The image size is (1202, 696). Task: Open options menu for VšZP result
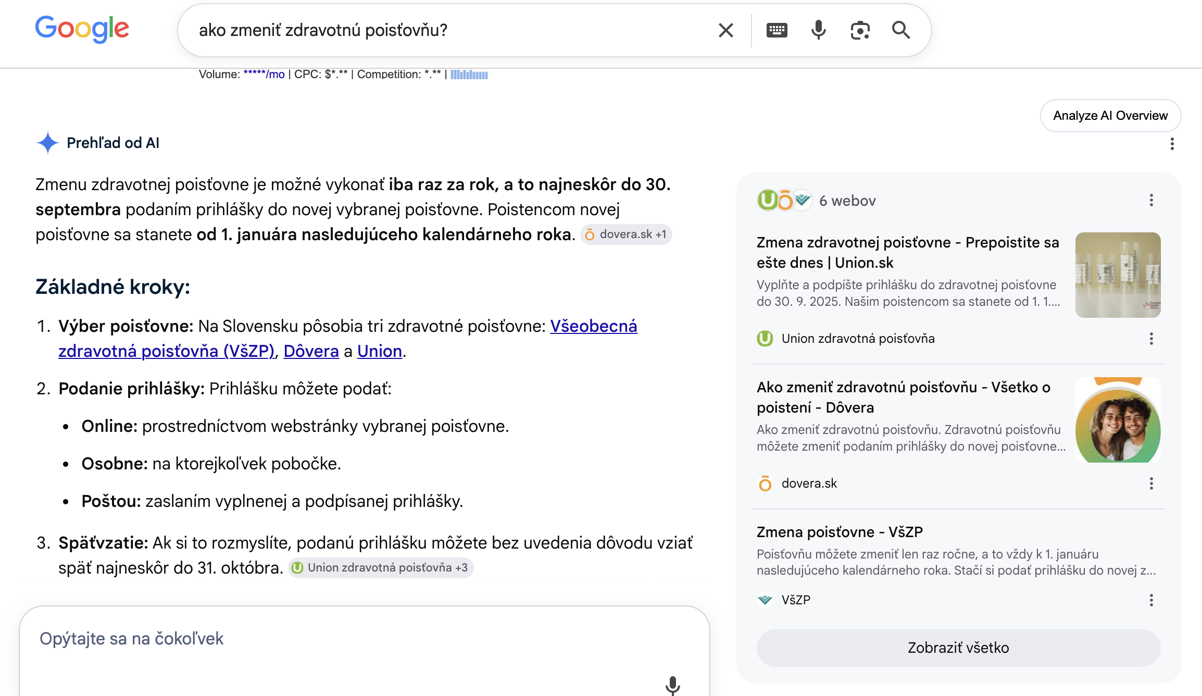pyautogui.click(x=1151, y=601)
